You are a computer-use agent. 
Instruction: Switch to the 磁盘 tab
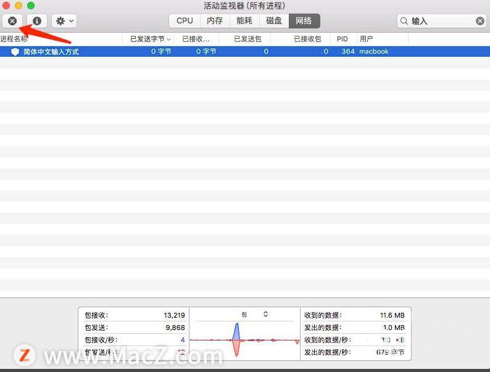(274, 21)
